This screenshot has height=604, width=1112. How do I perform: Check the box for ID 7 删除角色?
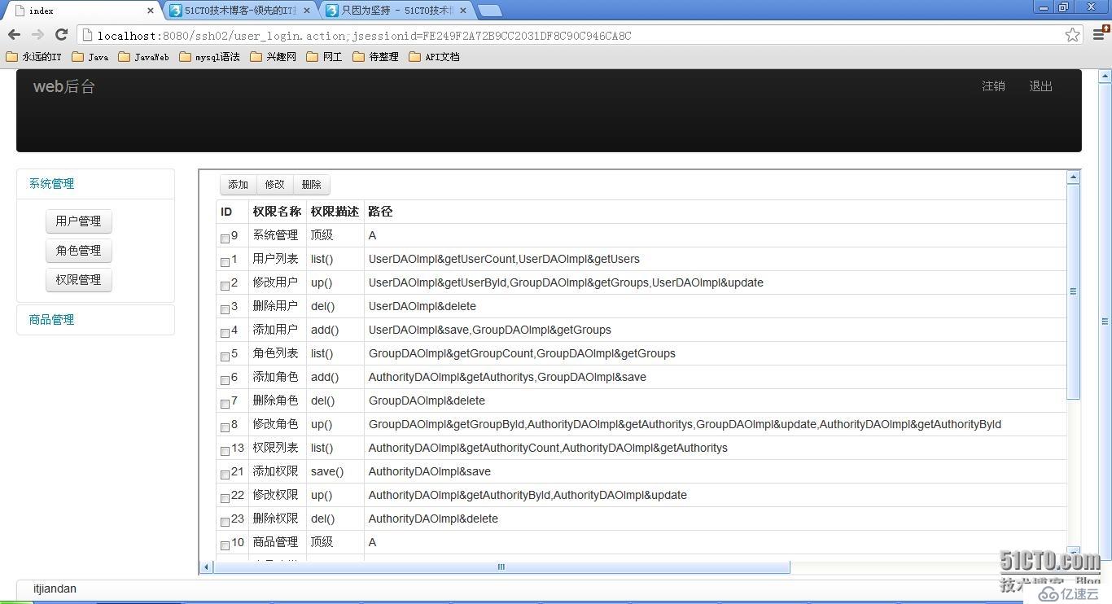pos(225,404)
